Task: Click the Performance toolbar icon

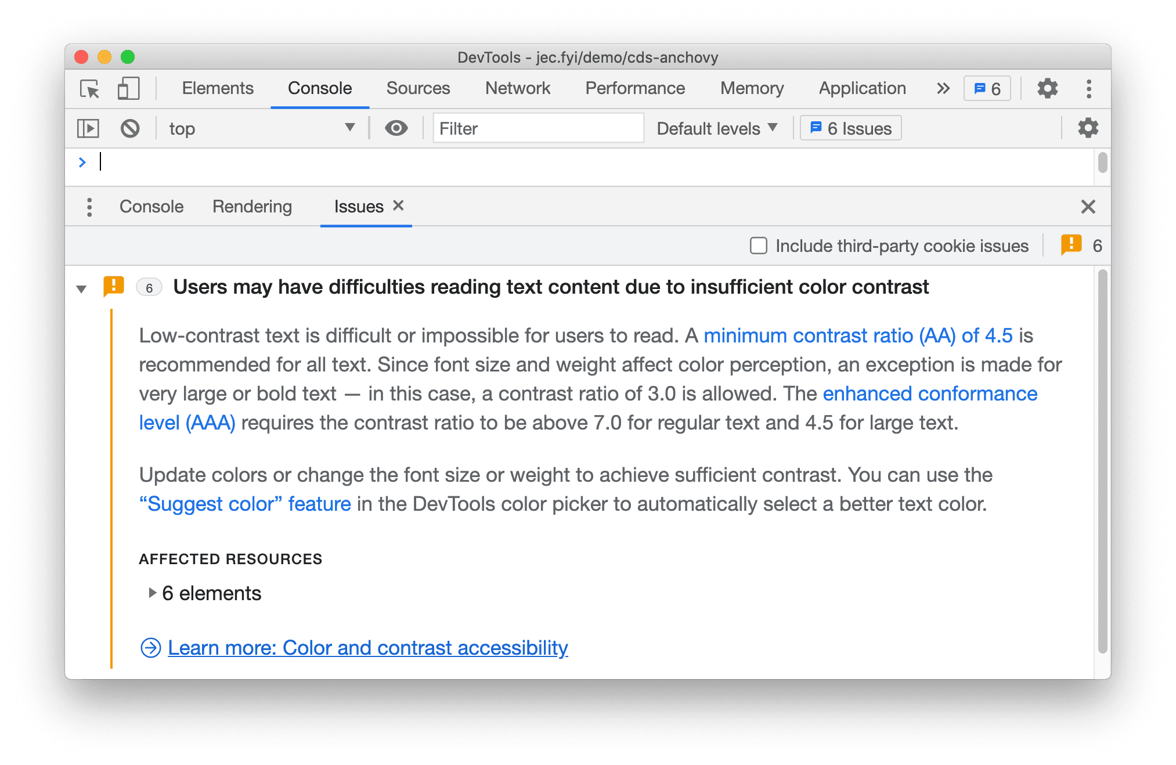Action: click(630, 88)
